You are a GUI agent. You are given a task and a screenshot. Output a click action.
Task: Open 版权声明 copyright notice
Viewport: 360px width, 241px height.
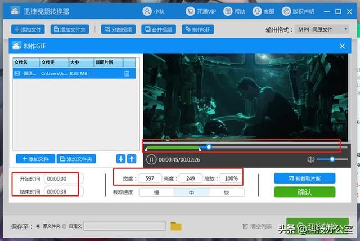(298, 11)
